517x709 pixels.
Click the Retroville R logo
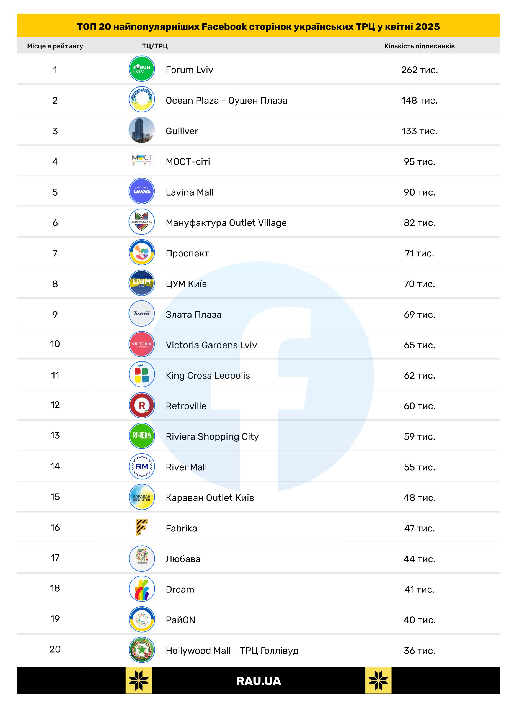coord(141,405)
